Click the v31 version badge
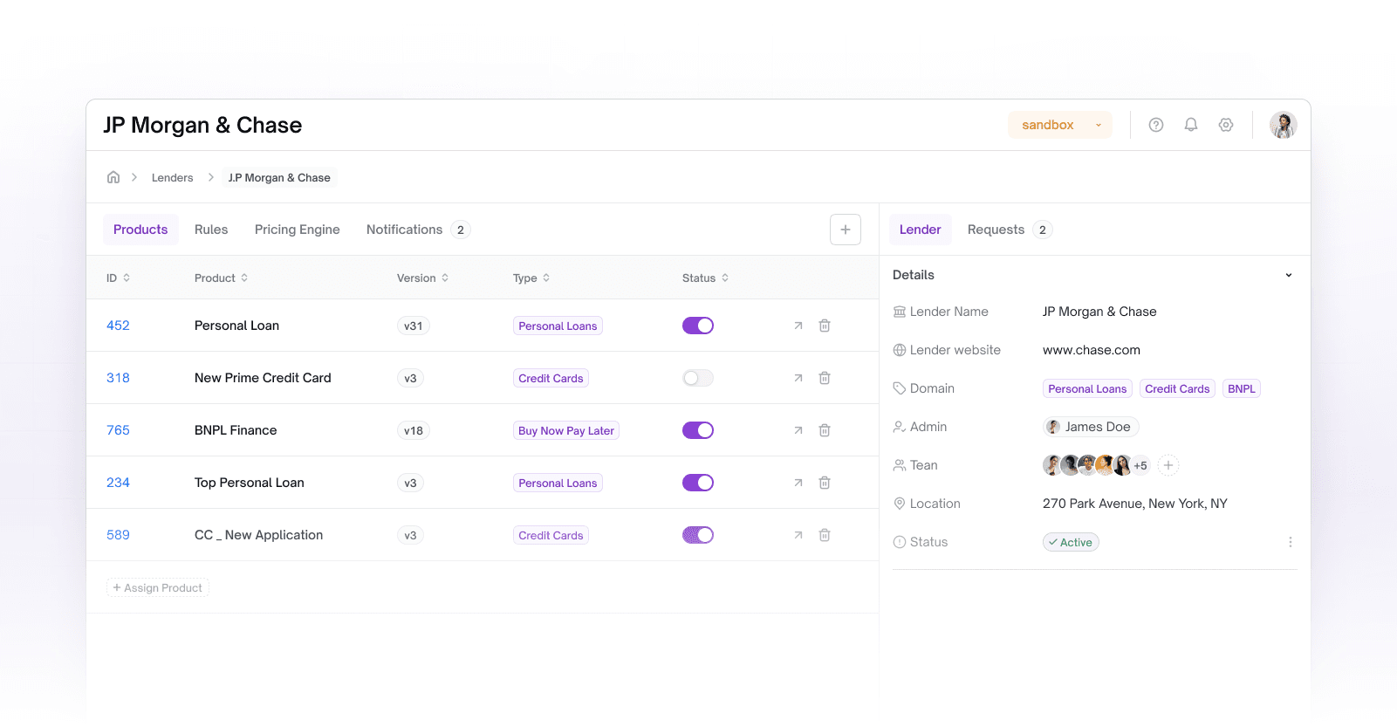Screen dimensions: 1397x727 click(414, 326)
